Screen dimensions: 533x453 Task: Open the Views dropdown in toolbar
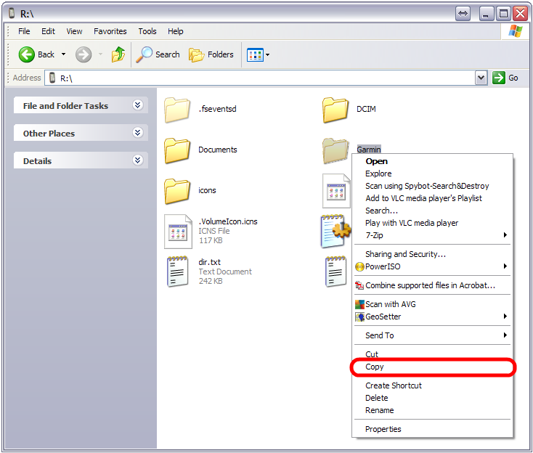258,54
